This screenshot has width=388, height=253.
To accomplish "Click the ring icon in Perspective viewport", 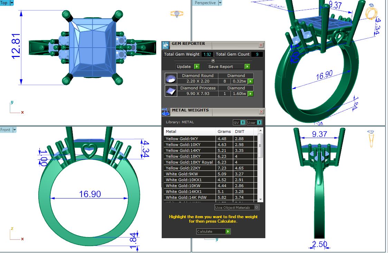I will 372,12.
